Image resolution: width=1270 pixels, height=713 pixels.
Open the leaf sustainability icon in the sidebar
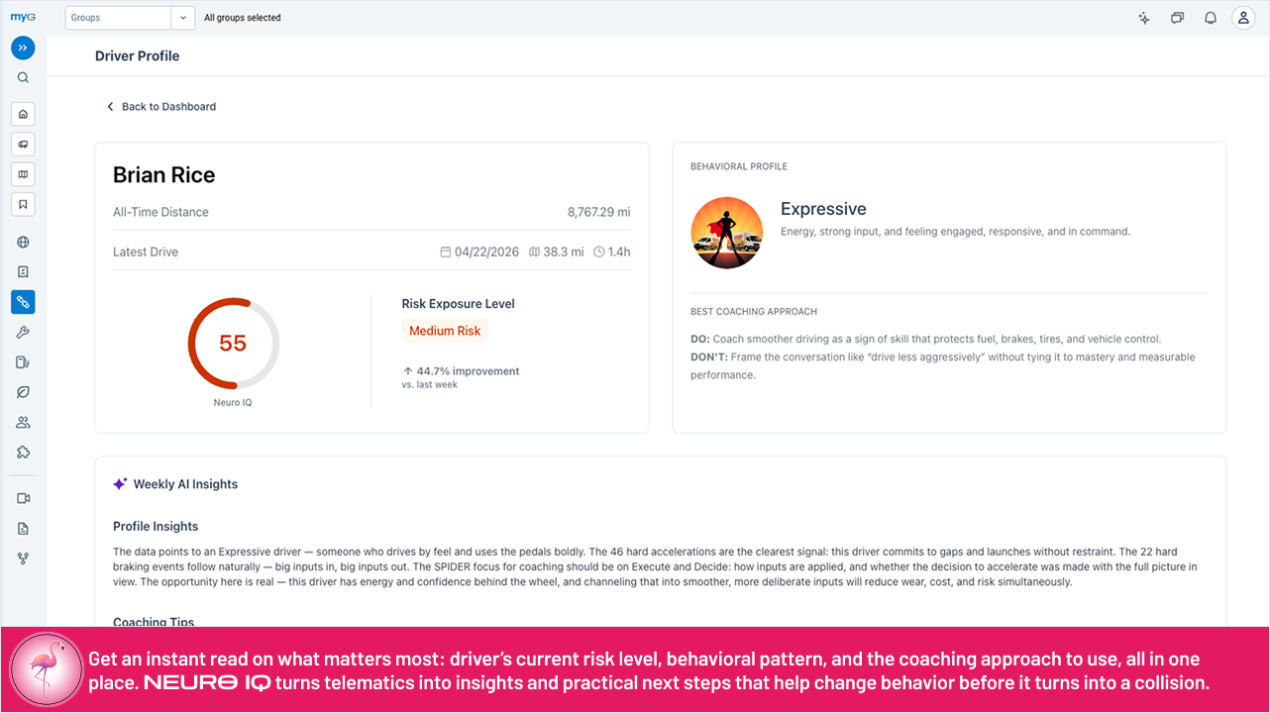pos(23,392)
